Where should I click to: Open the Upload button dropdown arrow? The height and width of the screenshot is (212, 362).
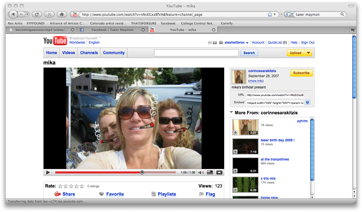(308, 53)
